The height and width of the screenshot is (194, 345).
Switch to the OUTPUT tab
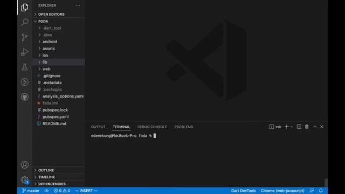point(98,127)
